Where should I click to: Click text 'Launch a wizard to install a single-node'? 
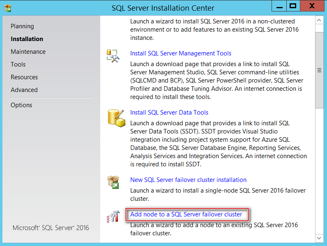pyautogui.click(x=184, y=191)
